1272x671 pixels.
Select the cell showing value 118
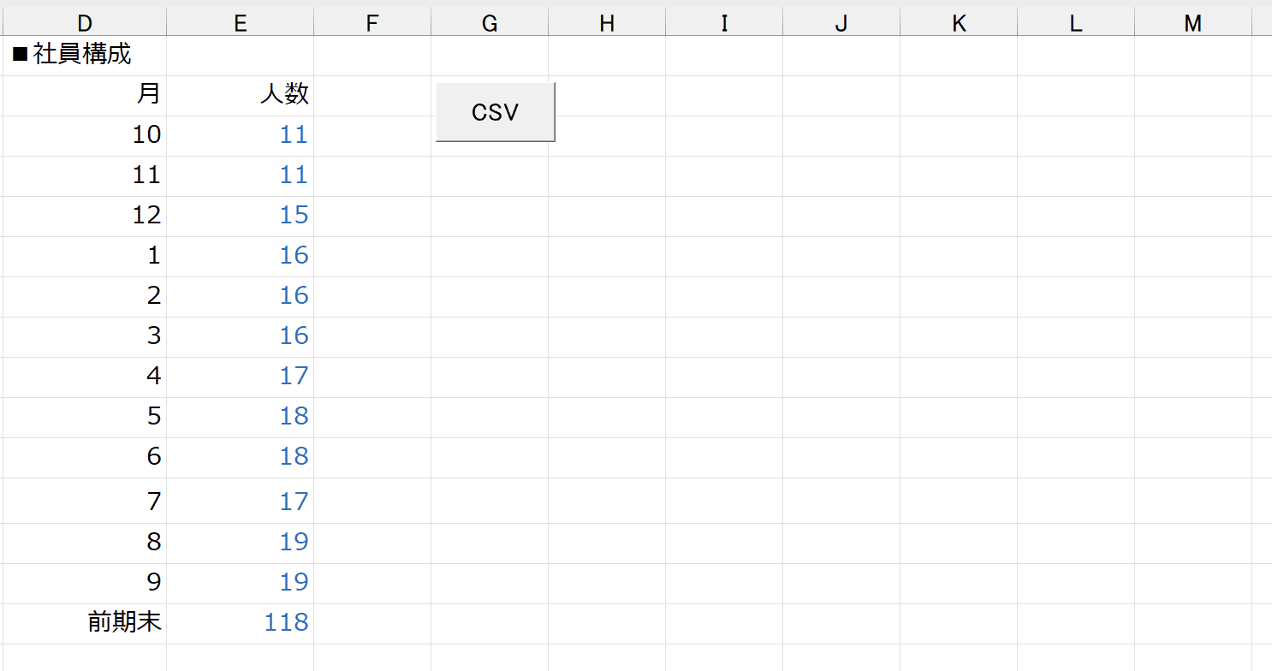click(240, 623)
